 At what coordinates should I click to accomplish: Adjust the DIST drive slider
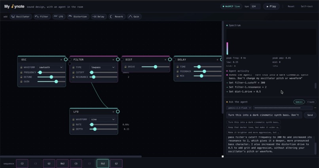click(156, 67)
